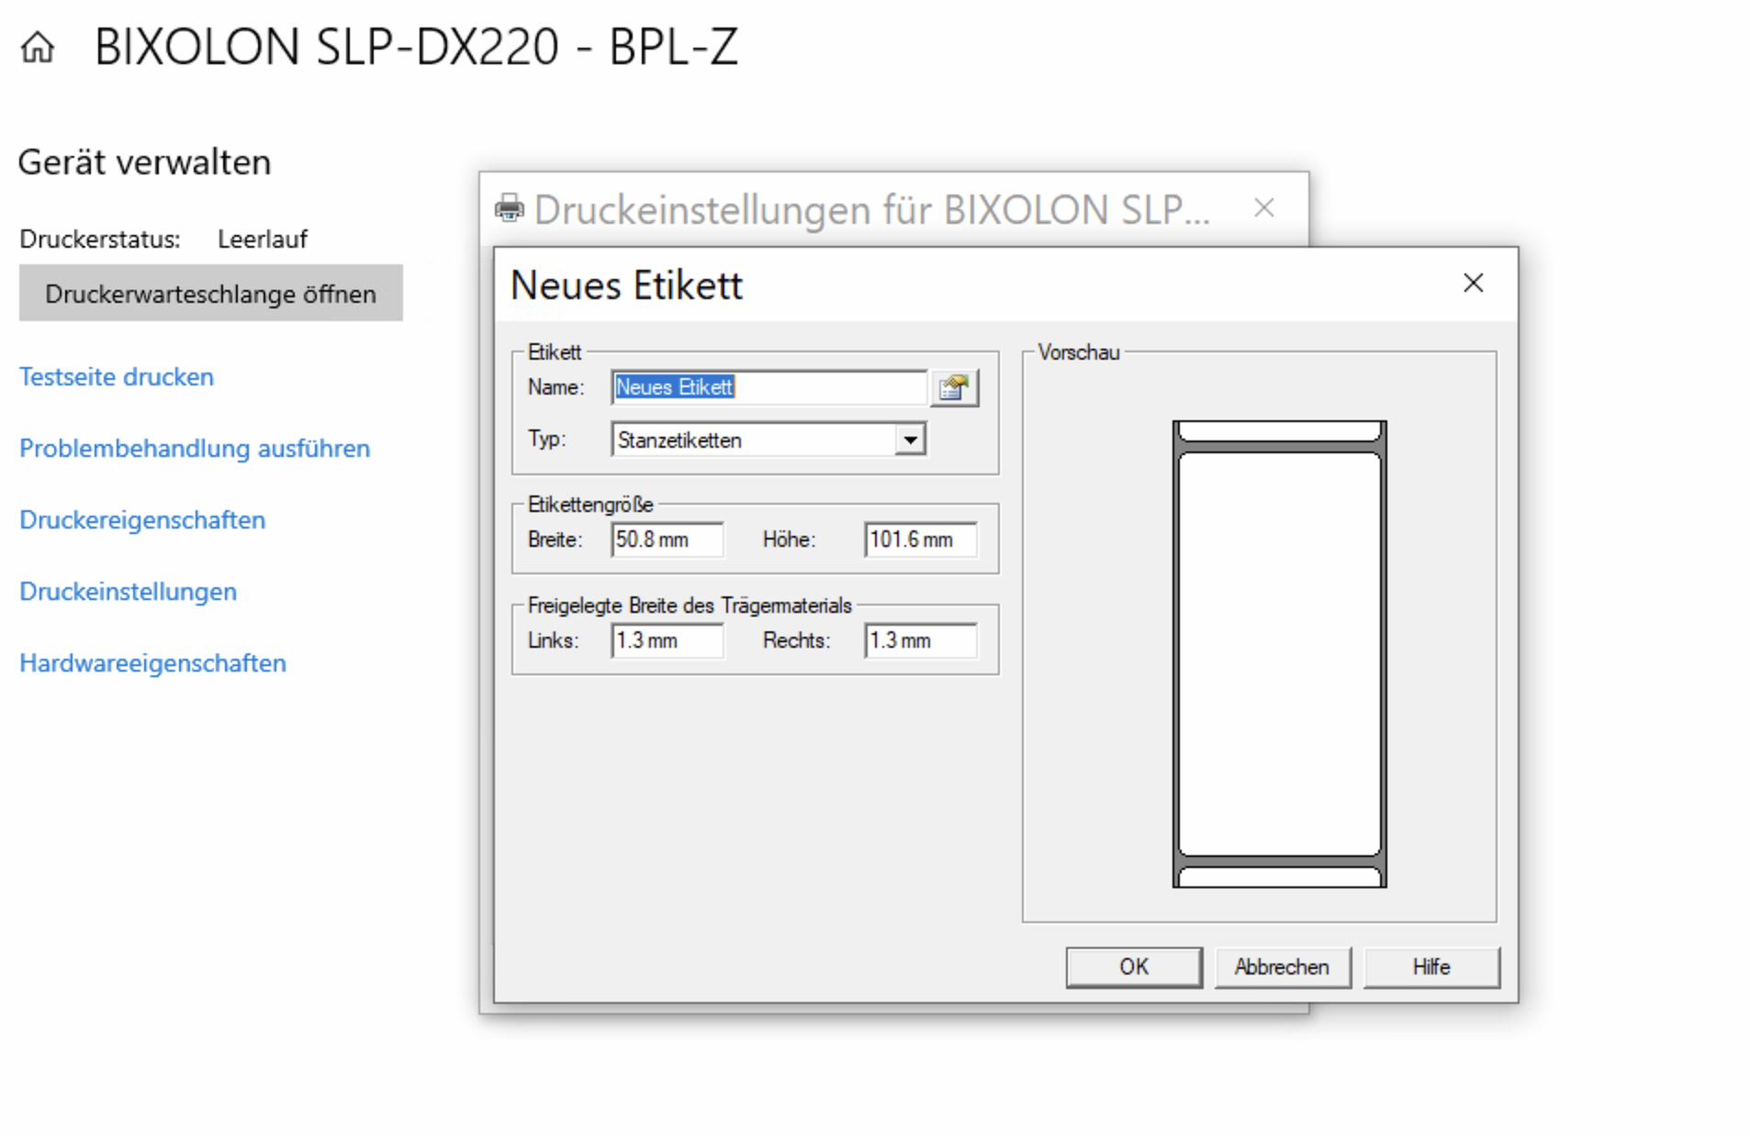
Task: Confirm the new label with OK
Action: [x=1132, y=966]
